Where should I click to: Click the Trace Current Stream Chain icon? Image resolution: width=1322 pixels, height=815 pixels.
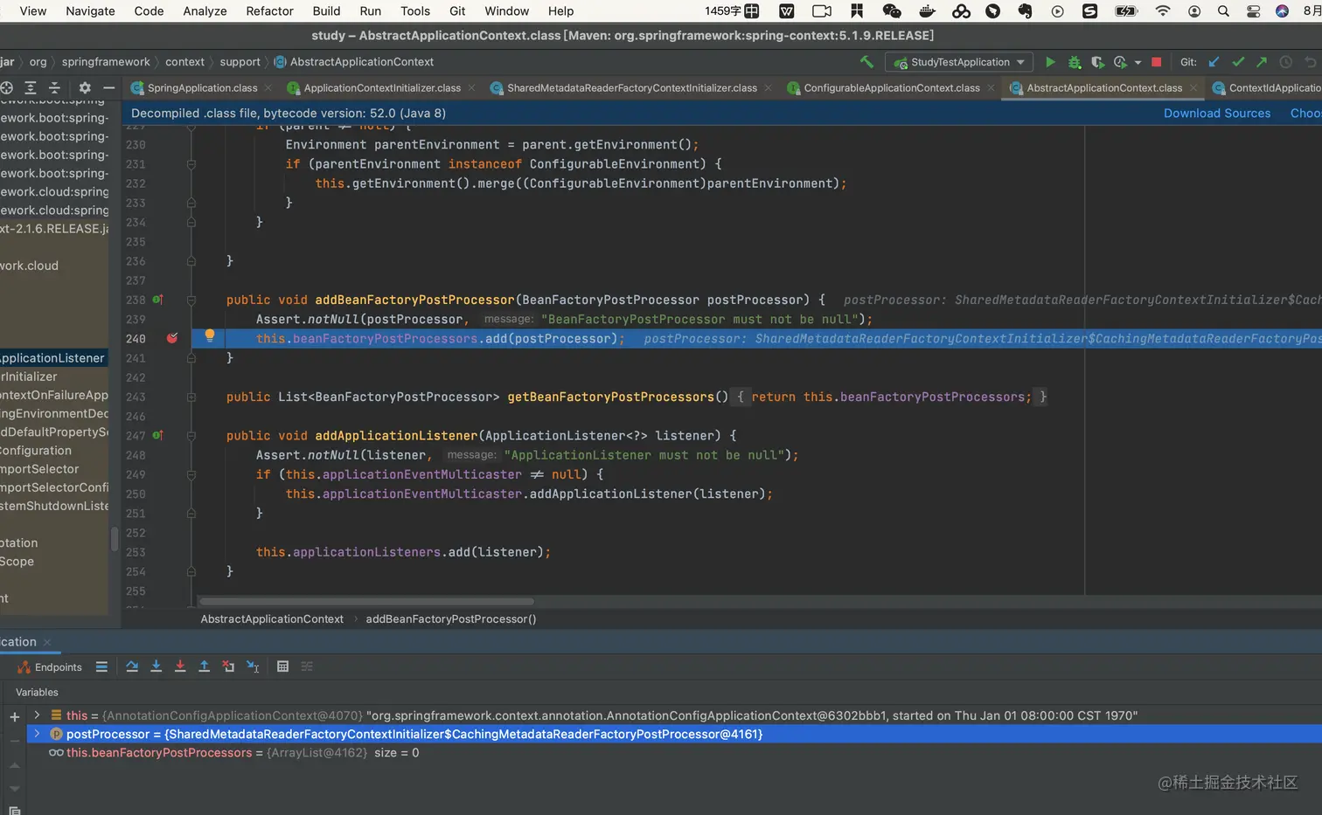tap(307, 667)
